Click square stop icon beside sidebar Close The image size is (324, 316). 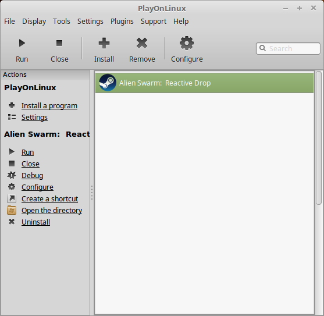pyautogui.click(x=12, y=164)
